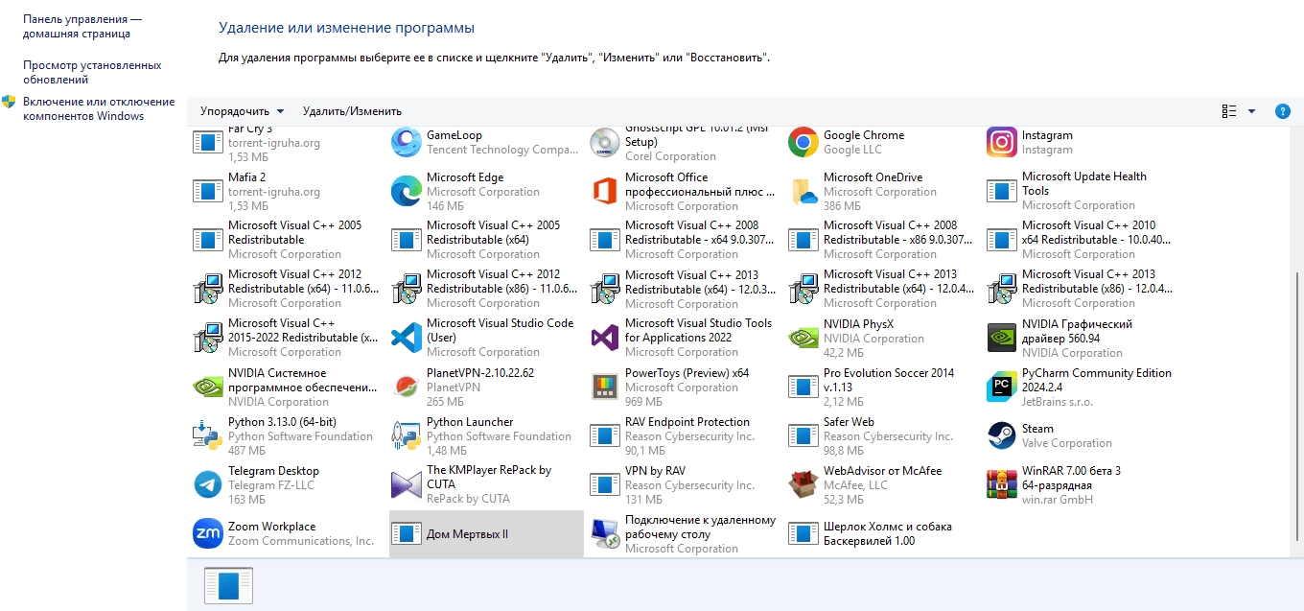Screen dimensions: 1304x611
Task: Select Microsoft Update Health Tools entry
Action: [x=1083, y=191]
